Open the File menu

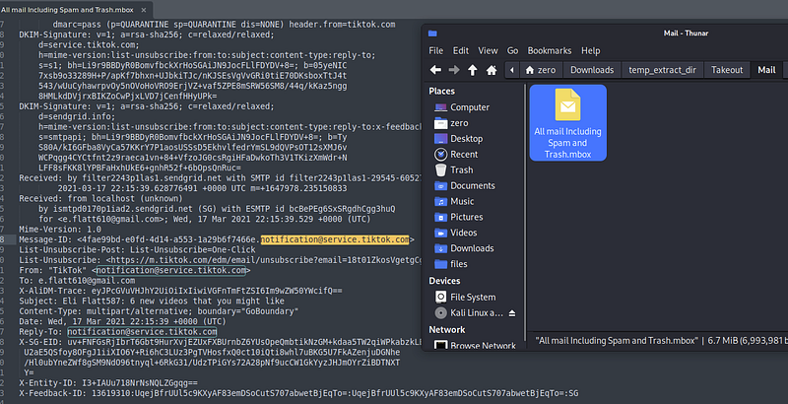point(436,49)
